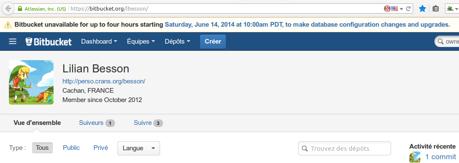Go back with browser back arrow

click(8, 9)
